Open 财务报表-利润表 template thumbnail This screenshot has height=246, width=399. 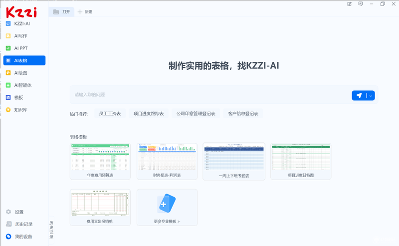point(167,157)
